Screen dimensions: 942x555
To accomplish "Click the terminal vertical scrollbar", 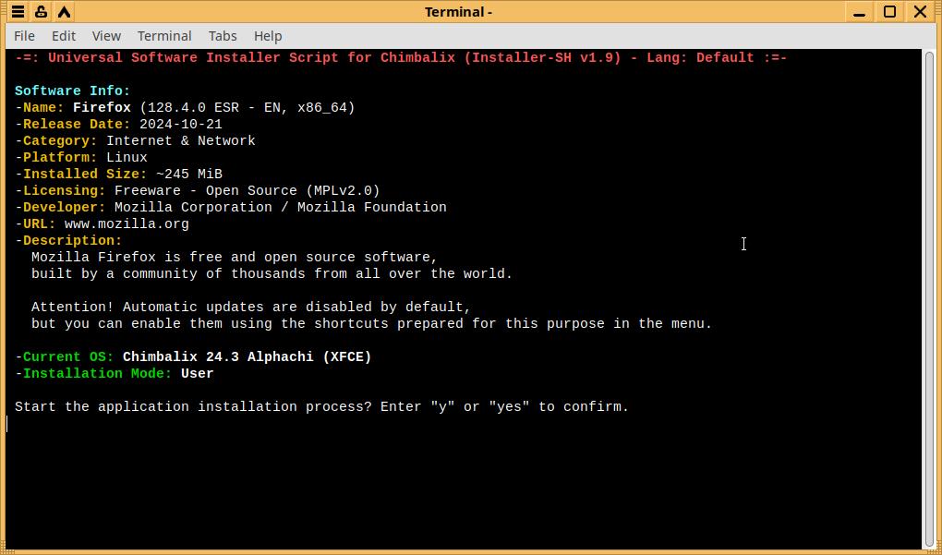I will click(x=929, y=298).
